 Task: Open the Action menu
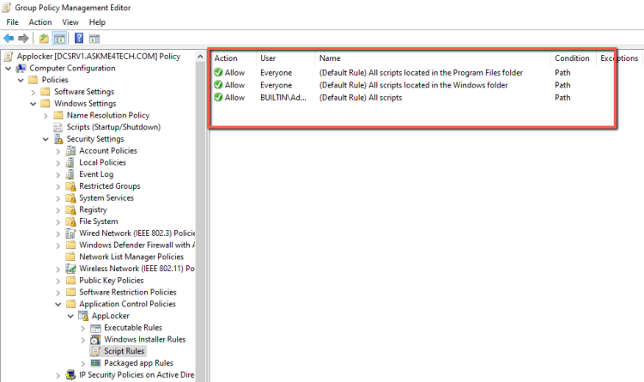(x=39, y=21)
